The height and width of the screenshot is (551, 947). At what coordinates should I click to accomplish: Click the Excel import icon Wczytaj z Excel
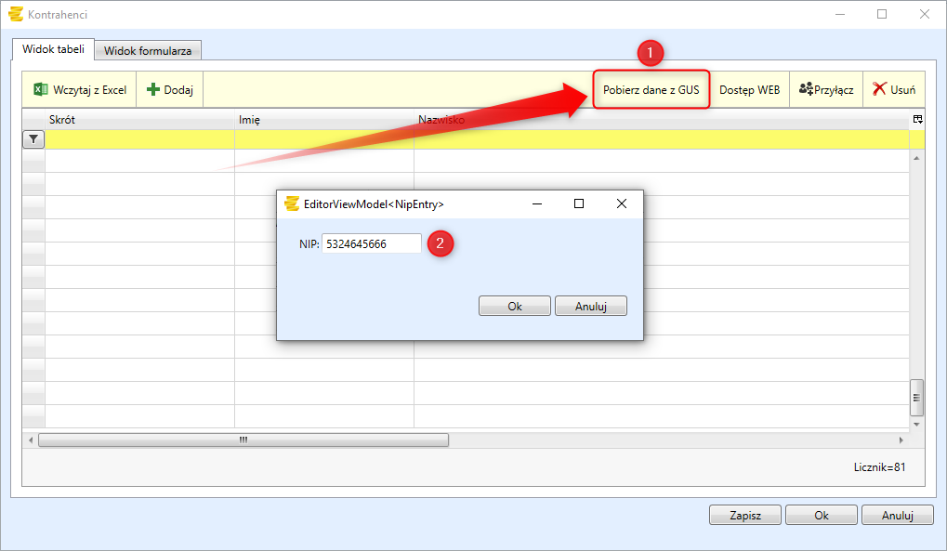pos(41,90)
